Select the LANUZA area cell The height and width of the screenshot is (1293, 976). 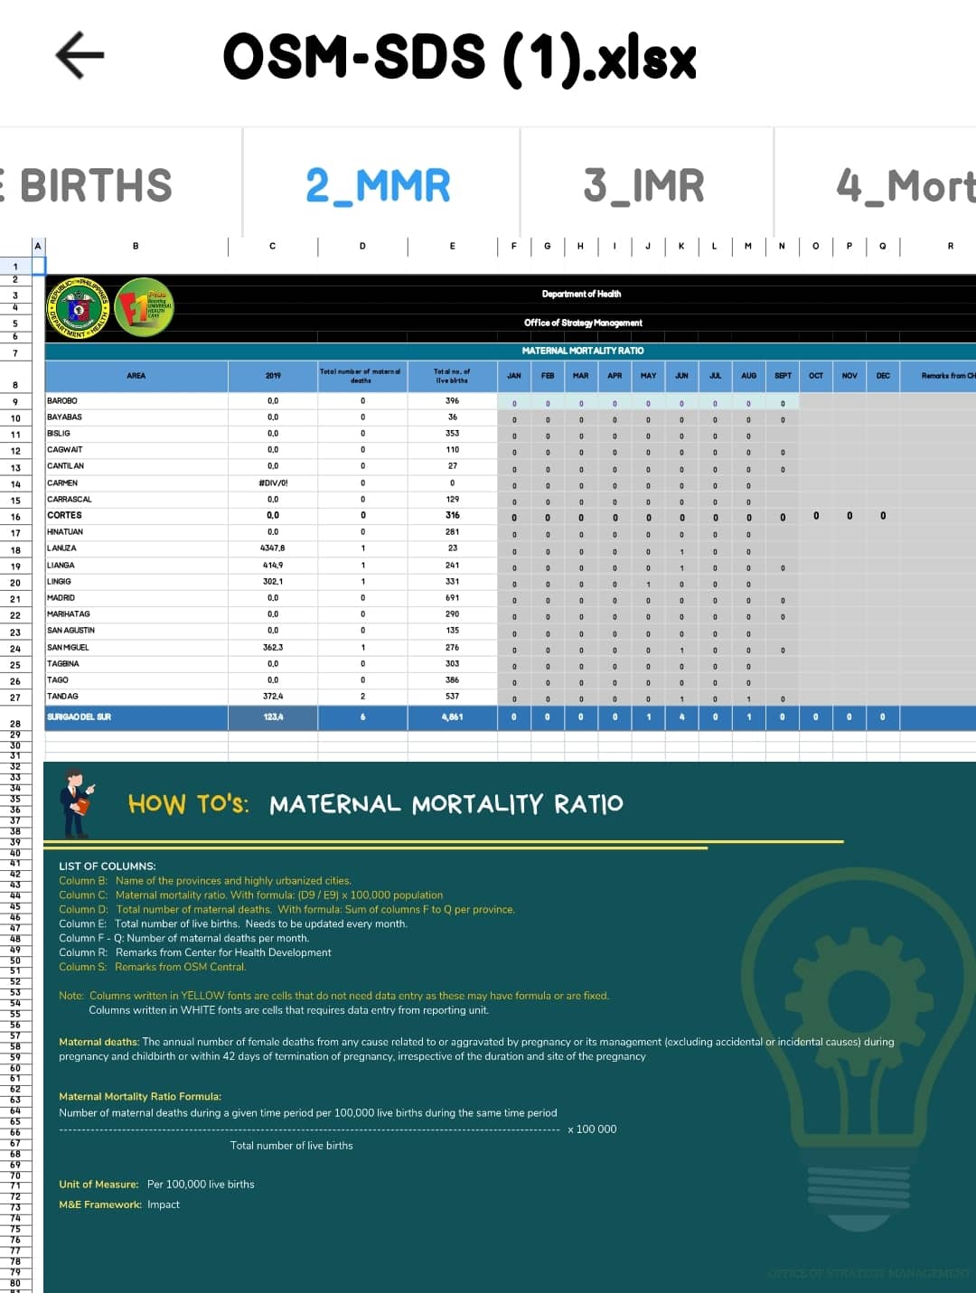(x=136, y=548)
